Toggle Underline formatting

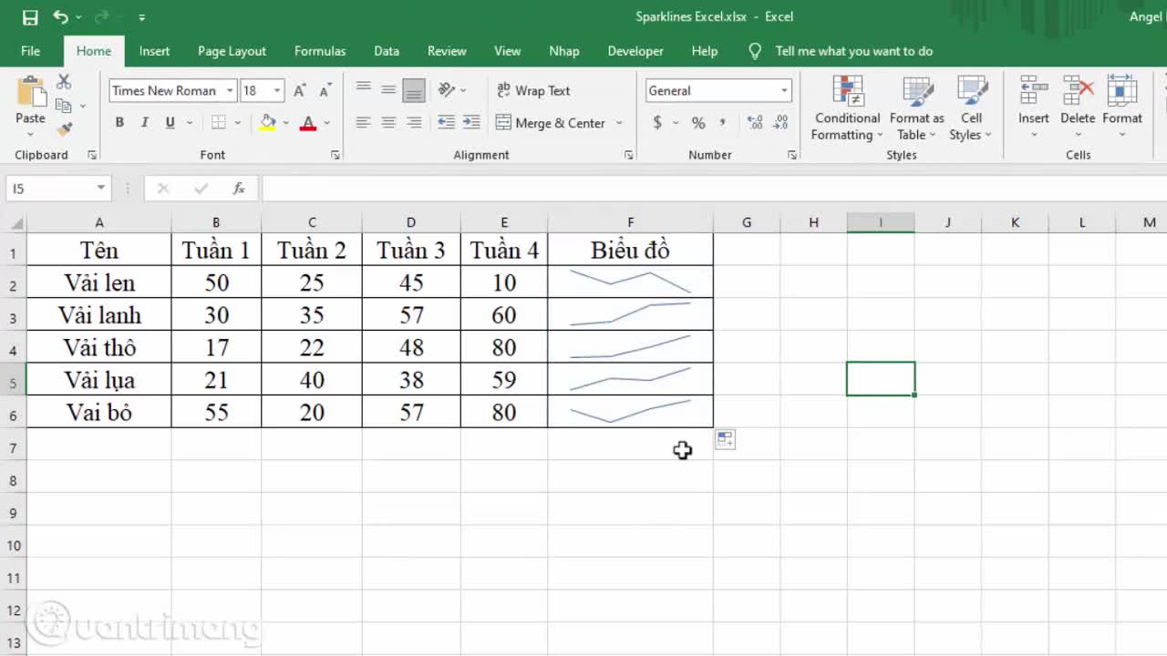tap(170, 122)
